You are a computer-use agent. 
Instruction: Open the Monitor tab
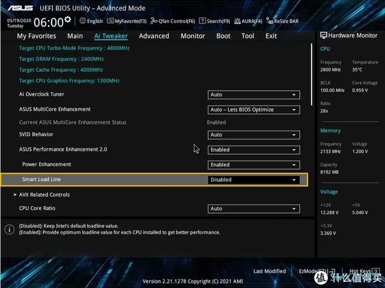[192, 36]
